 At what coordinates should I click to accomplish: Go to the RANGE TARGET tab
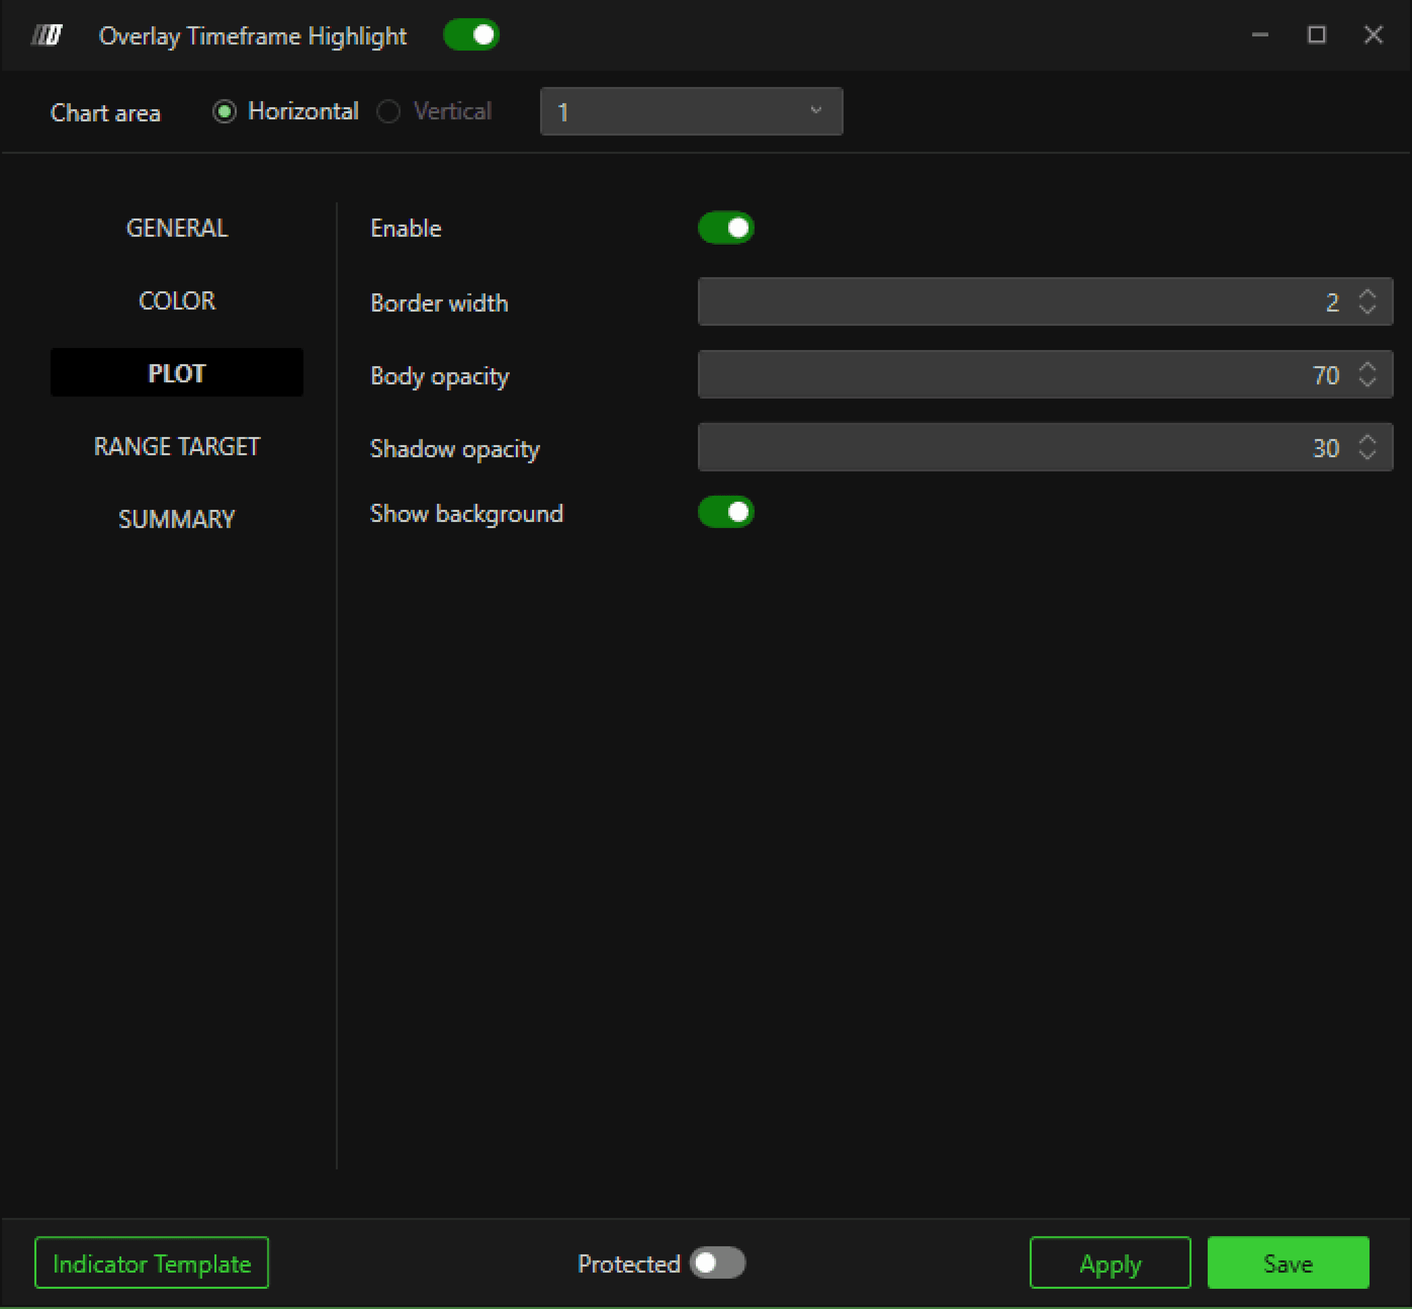(x=176, y=446)
